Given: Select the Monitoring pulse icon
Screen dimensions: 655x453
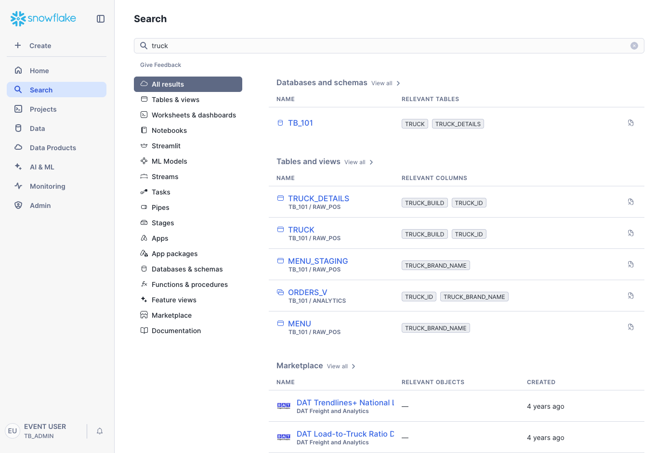Looking at the screenshot, I should point(18,186).
